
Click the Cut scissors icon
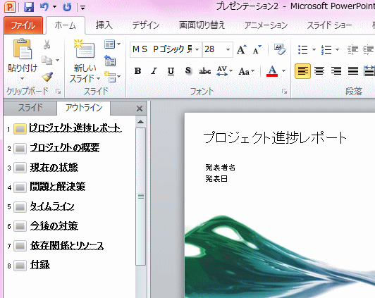[x=47, y=44]
